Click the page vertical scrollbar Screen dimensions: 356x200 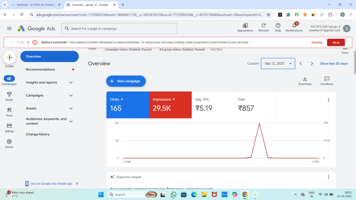[355, 62]
